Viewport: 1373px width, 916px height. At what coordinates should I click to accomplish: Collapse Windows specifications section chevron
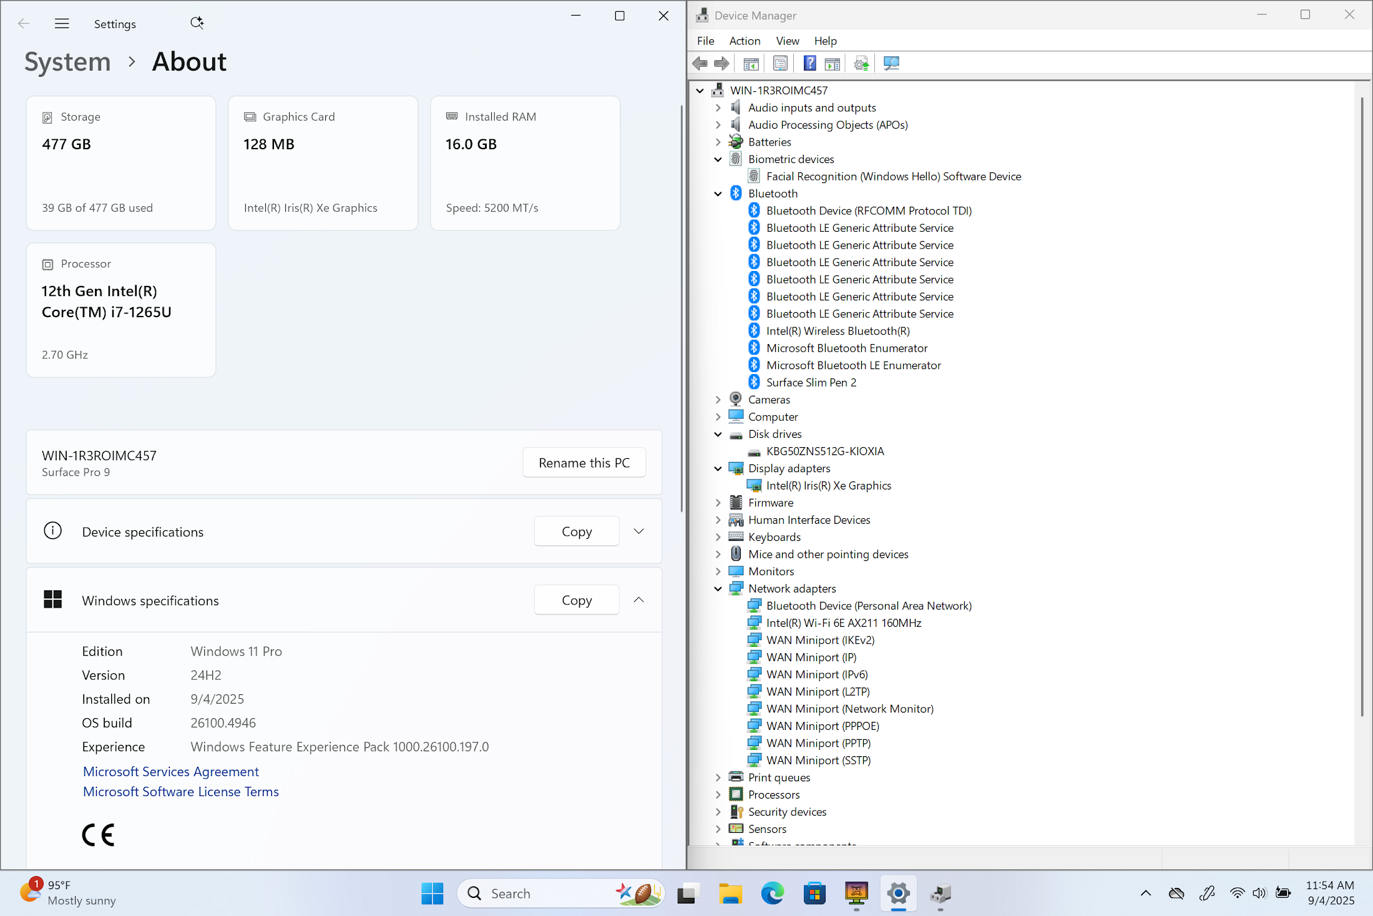pyautogui.click(x=638, y=600)
